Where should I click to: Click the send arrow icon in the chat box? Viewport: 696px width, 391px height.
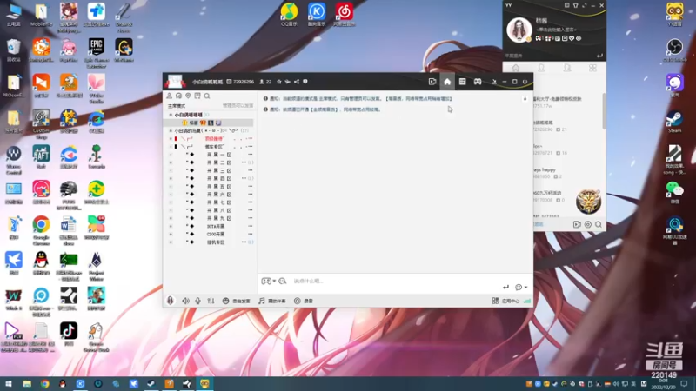pos(505,288)
